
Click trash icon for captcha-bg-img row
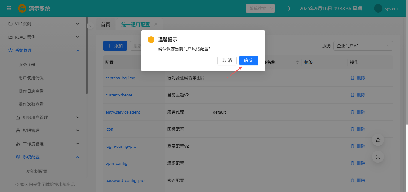[352, 78]
